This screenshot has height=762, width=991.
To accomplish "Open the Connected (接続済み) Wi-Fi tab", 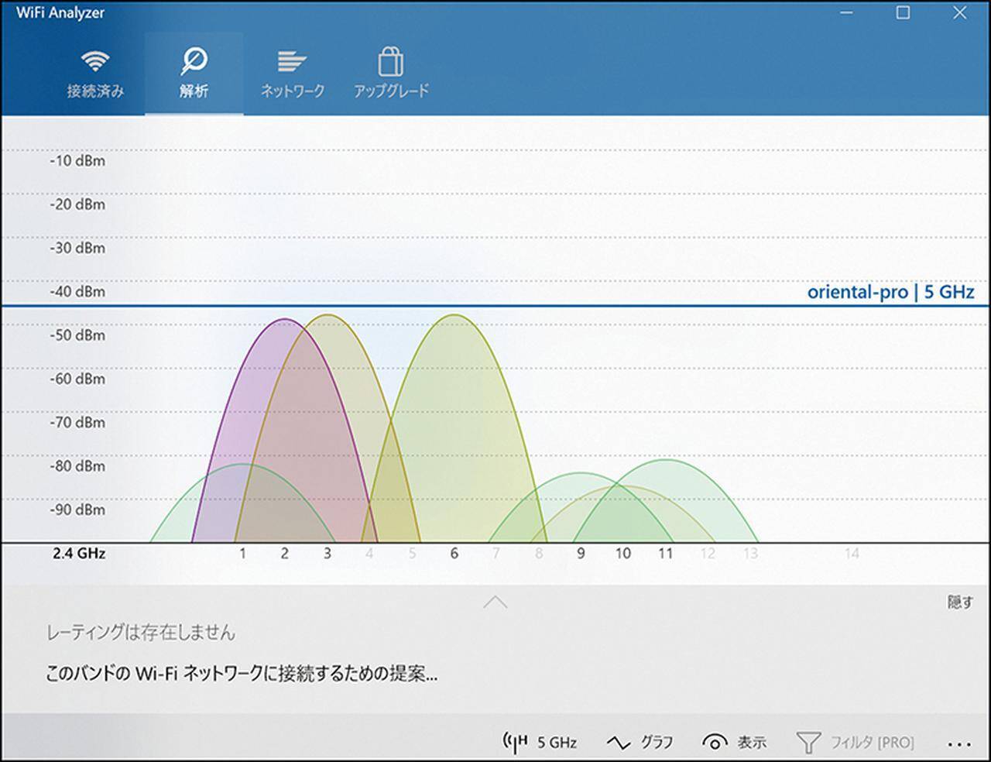I will [x=94, y=74].
